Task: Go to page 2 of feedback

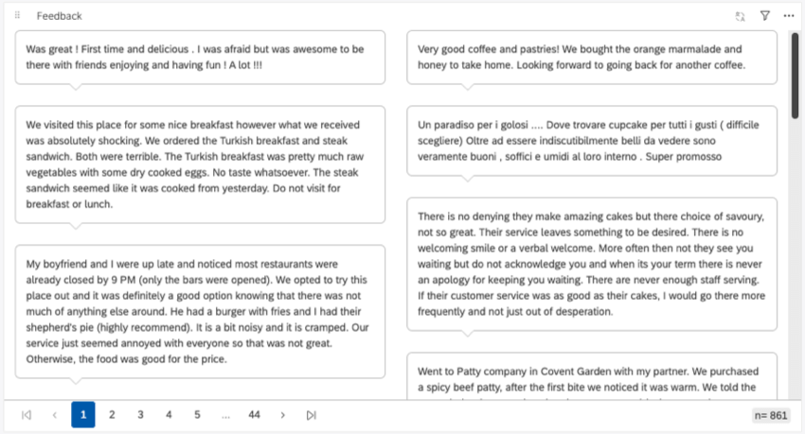Action: pos(112,415)
